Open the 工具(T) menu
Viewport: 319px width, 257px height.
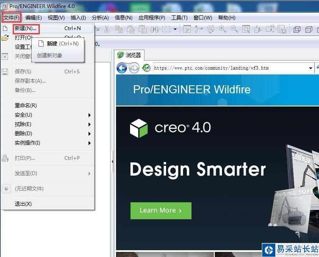[179, 18]
